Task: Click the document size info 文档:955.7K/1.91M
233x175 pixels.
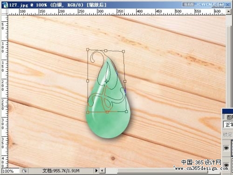Action: (61, 171)
